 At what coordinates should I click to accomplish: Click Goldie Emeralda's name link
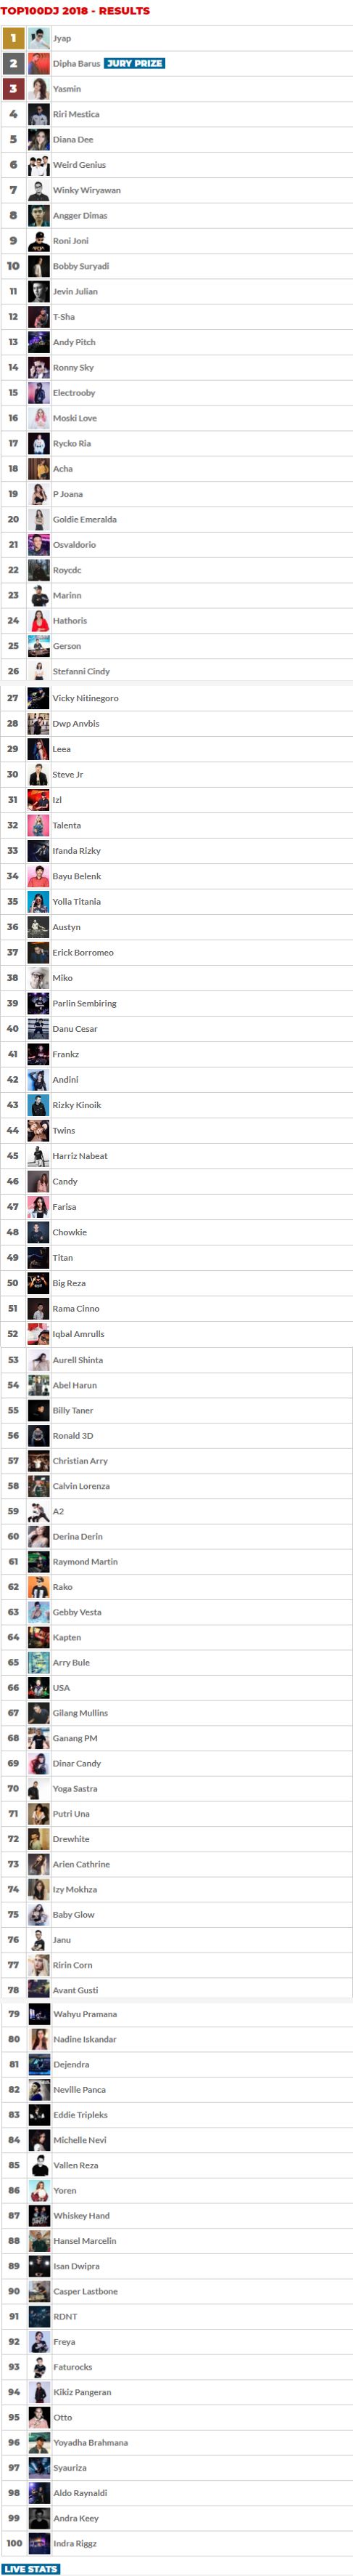coord(85,519)
